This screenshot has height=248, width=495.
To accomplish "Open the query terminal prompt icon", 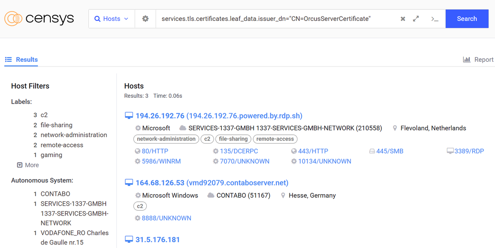I will point(435,19).
